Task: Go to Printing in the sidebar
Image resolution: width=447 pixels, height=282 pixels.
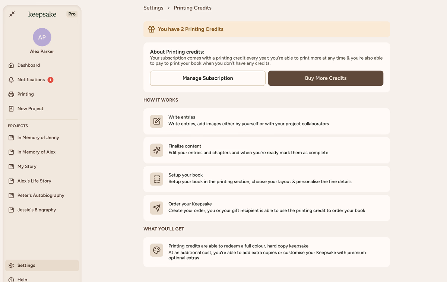Action: tap(25, 94)
